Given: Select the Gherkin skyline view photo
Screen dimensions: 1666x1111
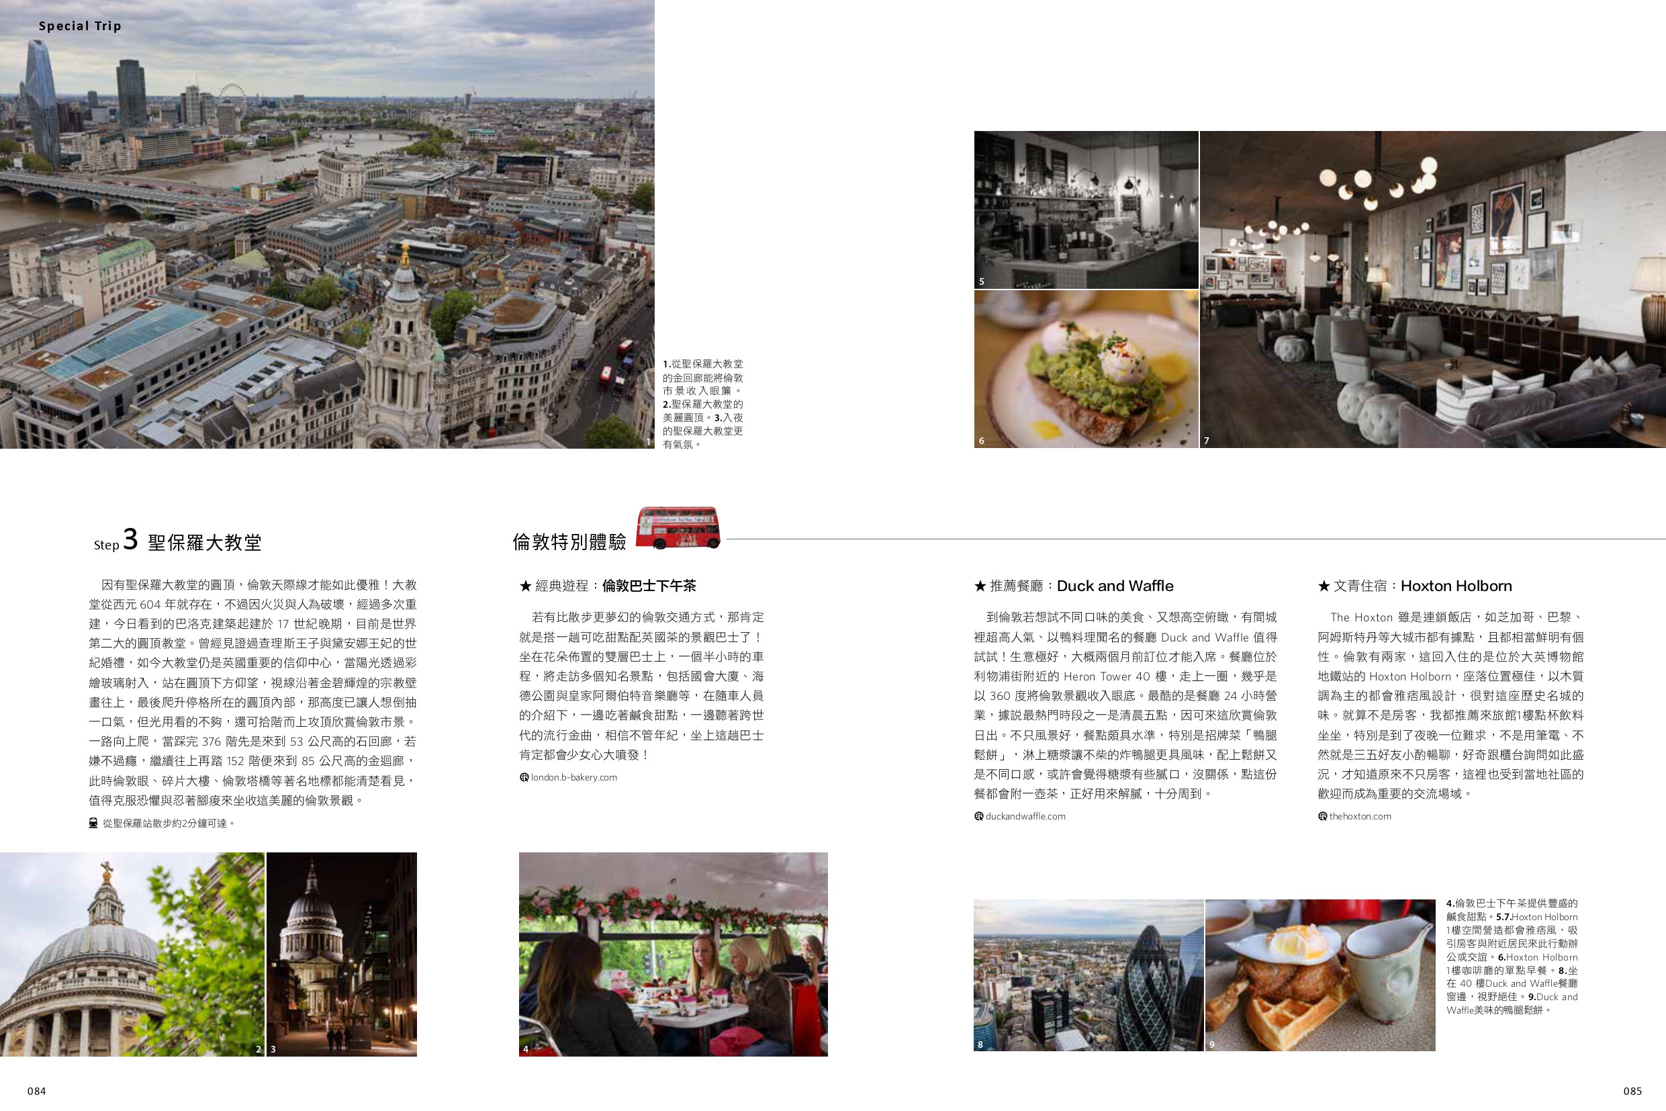Looking at the screenshot, I should point(1088,975).
